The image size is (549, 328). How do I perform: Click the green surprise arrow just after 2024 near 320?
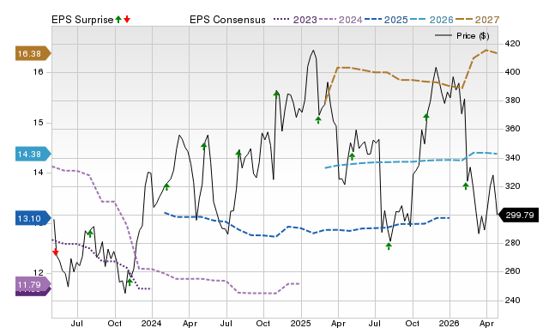[166, 187]
